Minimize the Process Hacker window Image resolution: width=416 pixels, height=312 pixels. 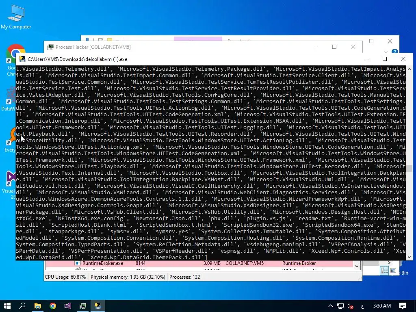click(x=316, y=47)
